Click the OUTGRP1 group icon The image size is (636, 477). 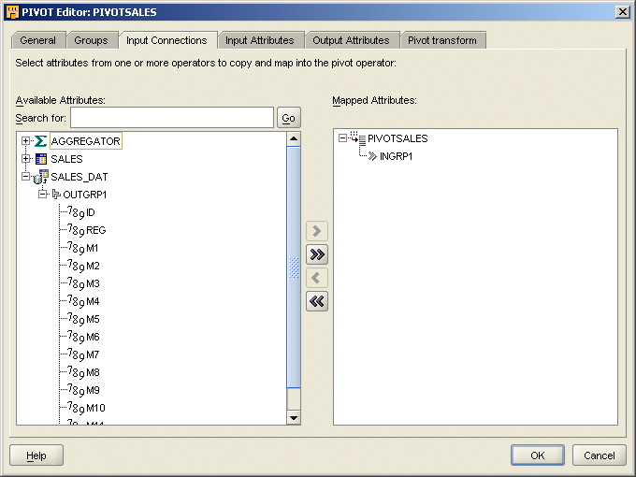(56, 195)
